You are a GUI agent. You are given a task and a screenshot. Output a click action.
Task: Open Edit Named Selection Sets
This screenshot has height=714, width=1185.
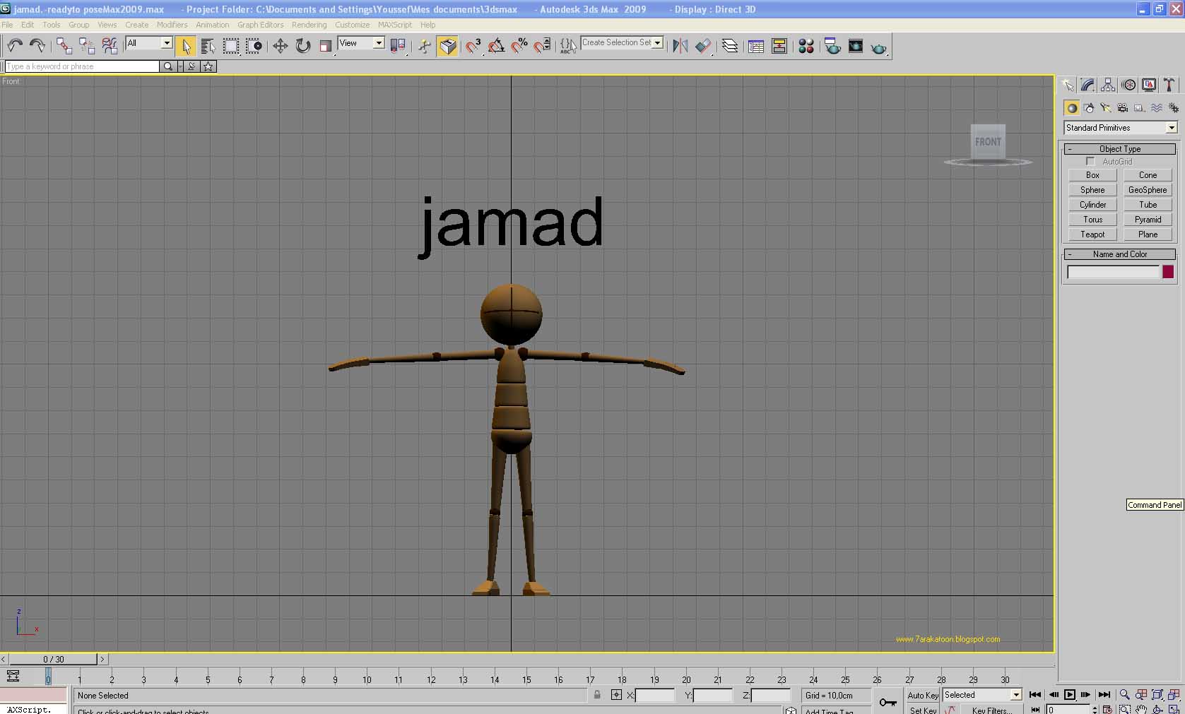point(568,46)
